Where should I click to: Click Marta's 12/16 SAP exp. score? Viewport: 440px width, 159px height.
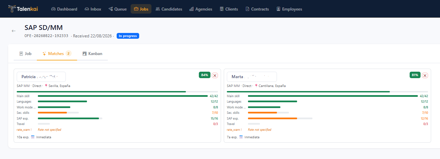(x=424, y=119)
